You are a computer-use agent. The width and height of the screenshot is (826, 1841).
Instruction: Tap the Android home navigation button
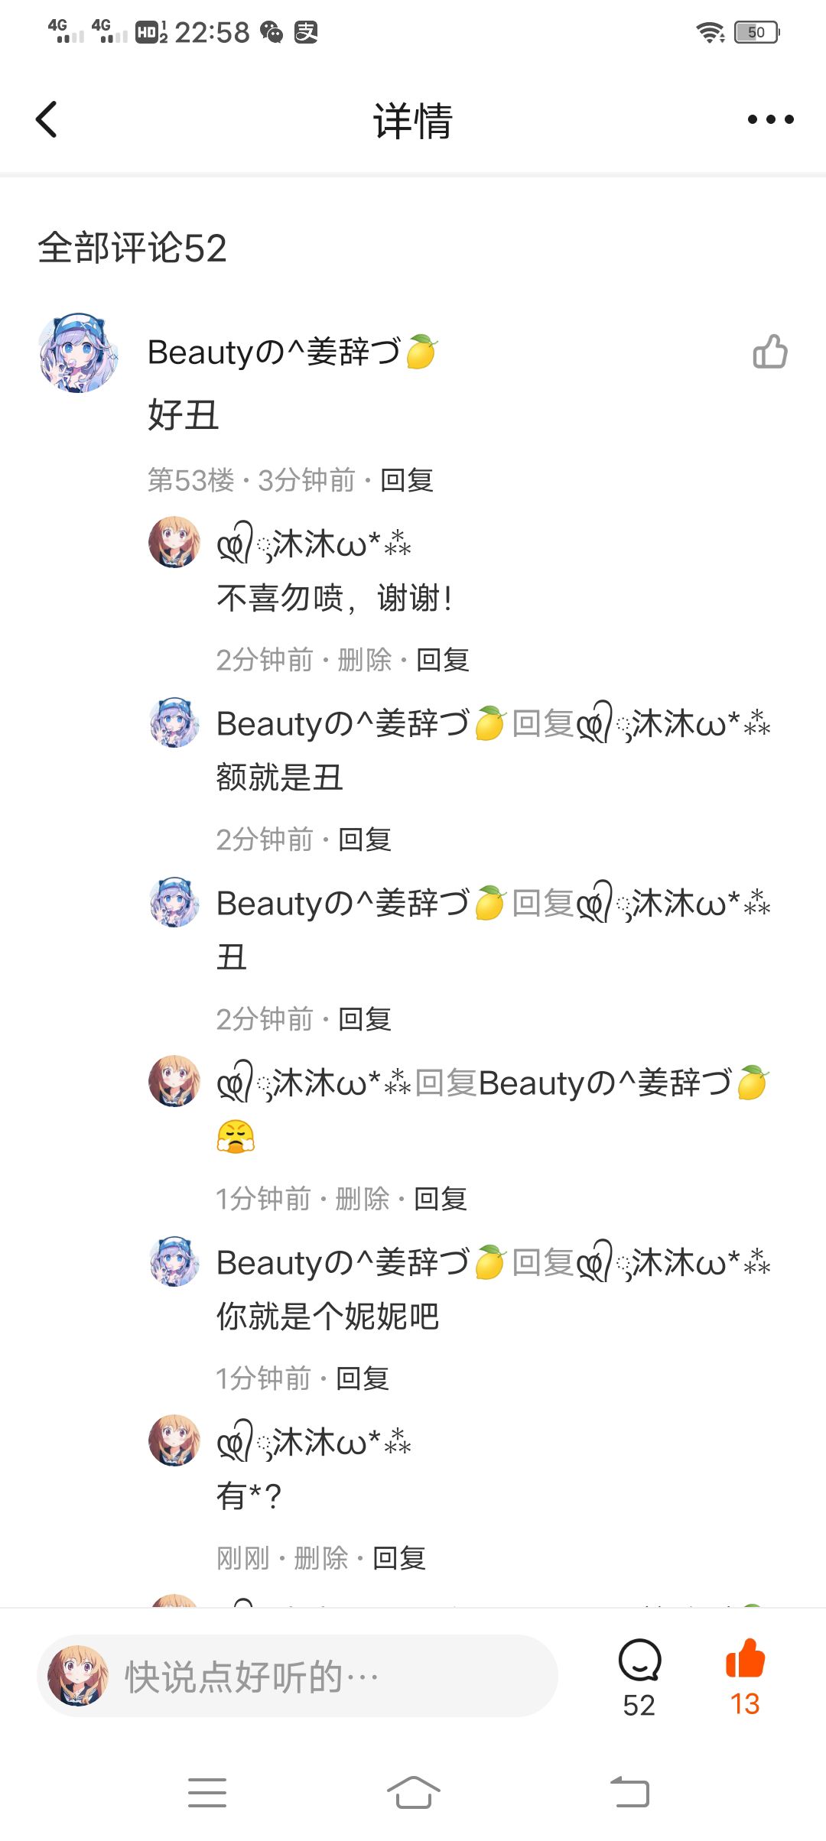(413, 1792)
